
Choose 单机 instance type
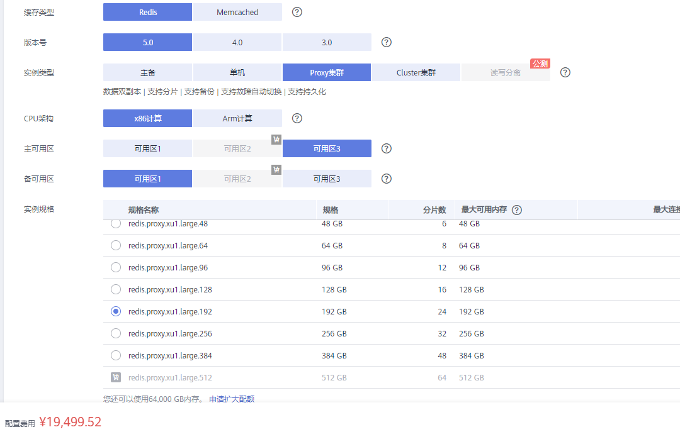point(237,72)
